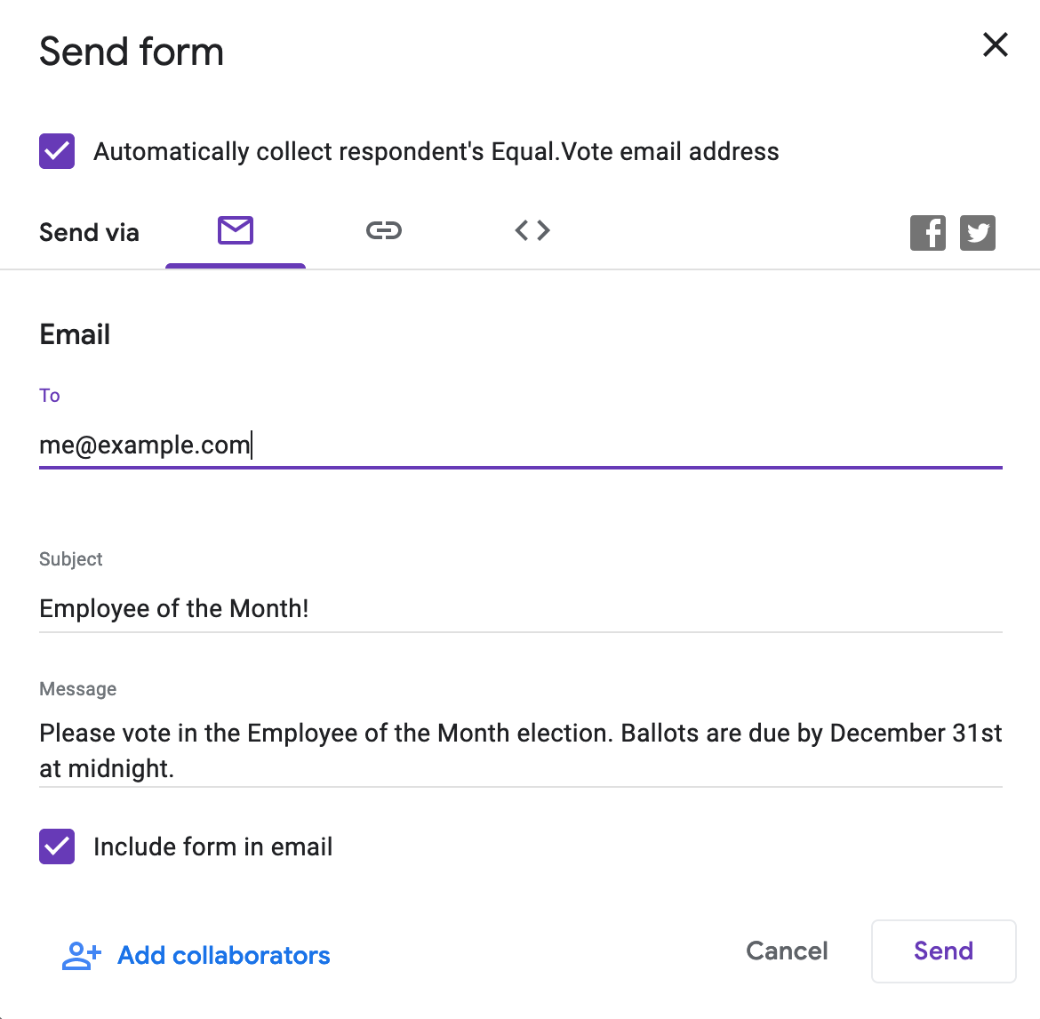Viewport: 1040px width, 1019px height.
Task: Focus the Subject field Employee of the Month!
Action: [520, 609]
